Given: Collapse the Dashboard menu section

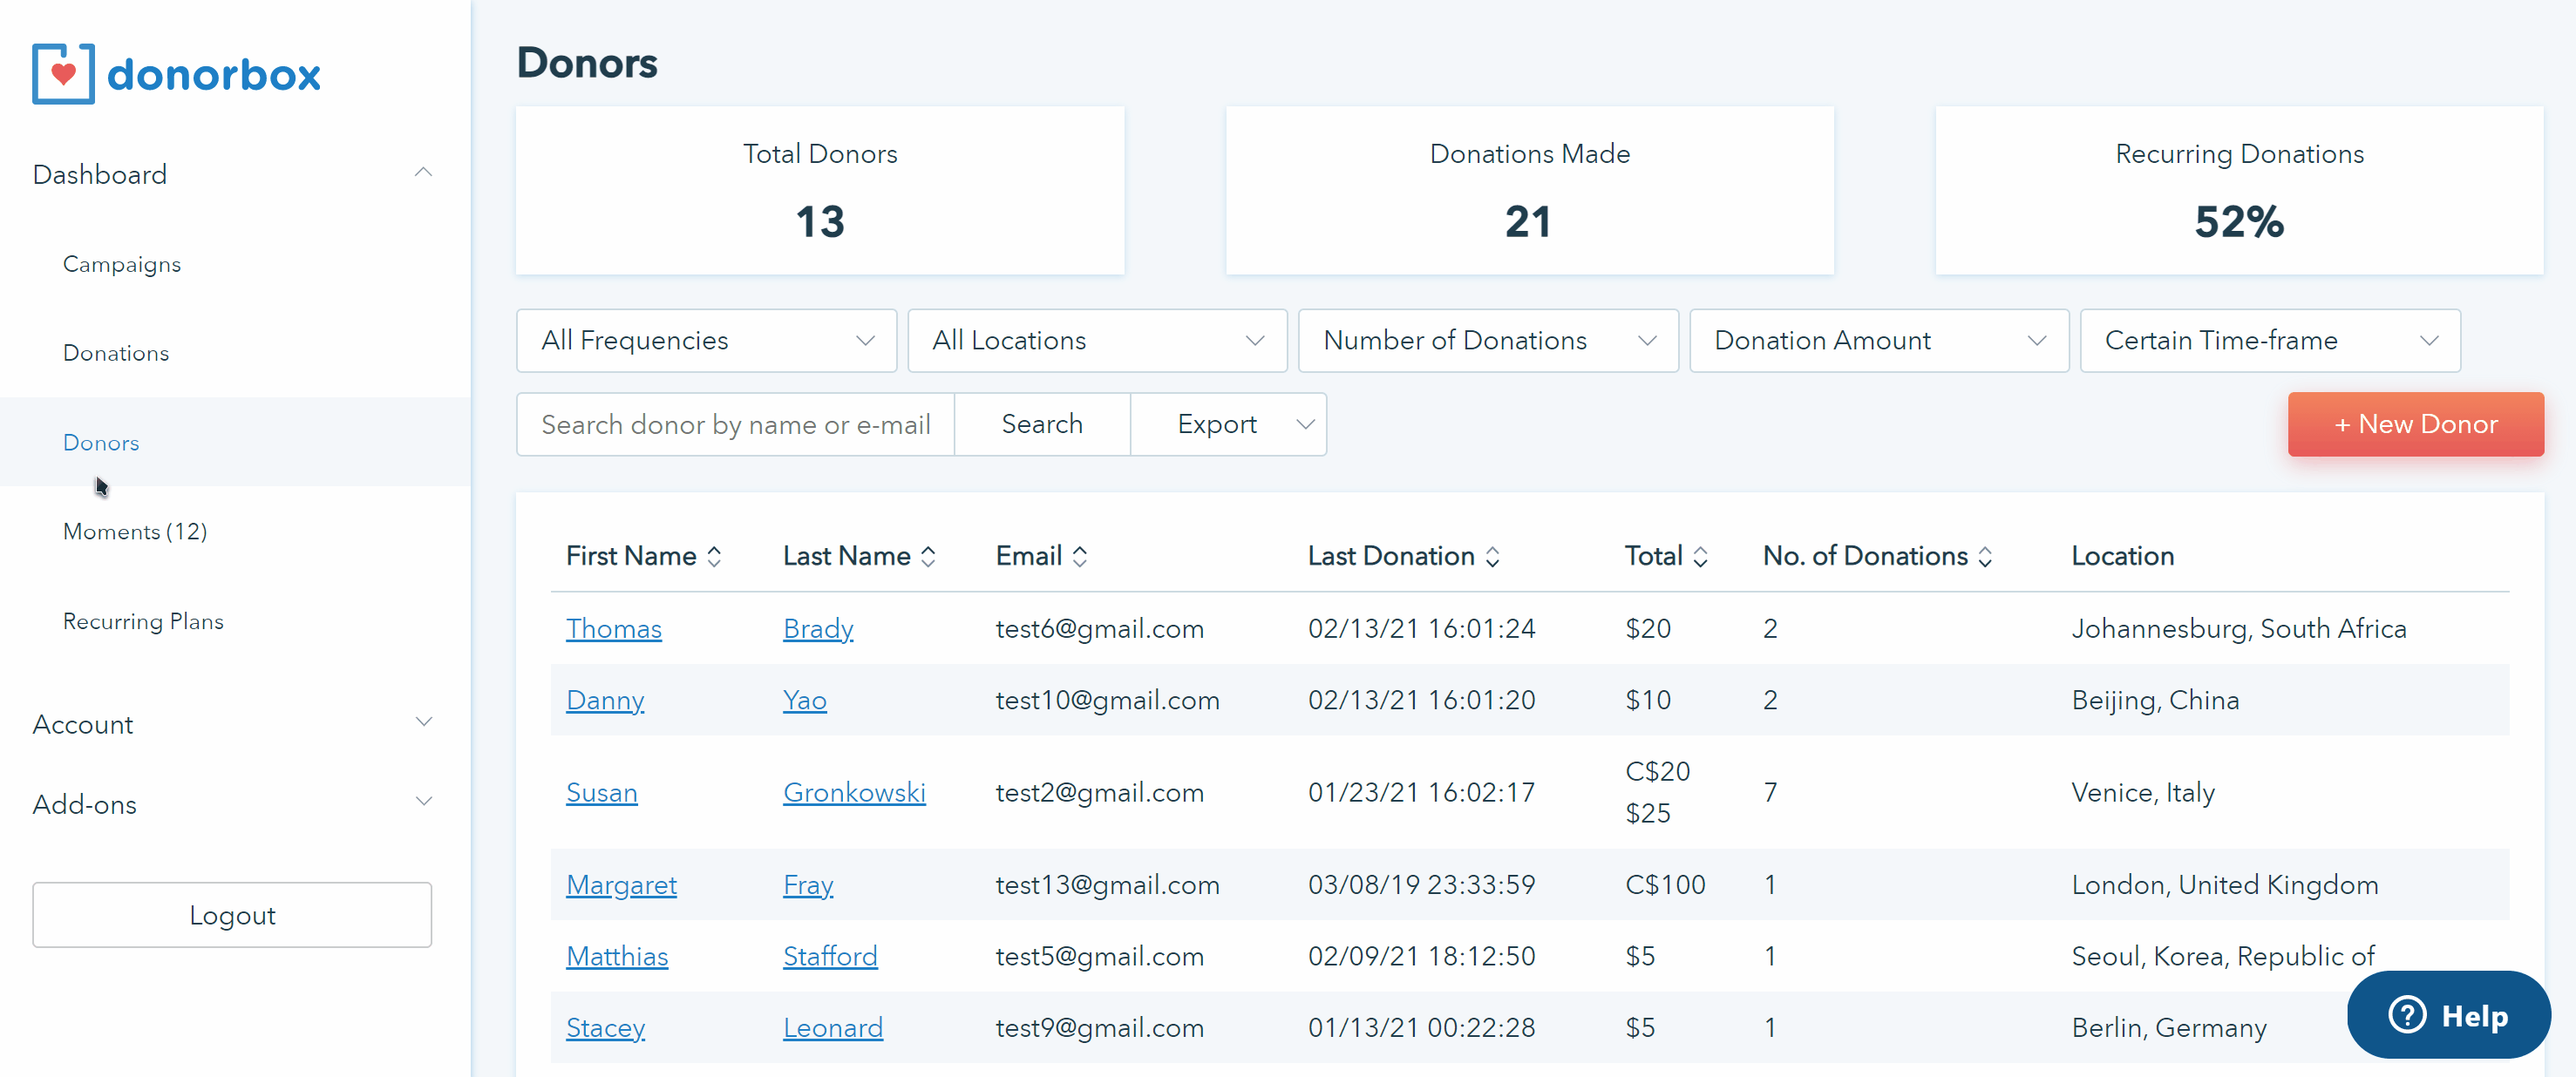Looking at the screenshot, I should [423, 173].
